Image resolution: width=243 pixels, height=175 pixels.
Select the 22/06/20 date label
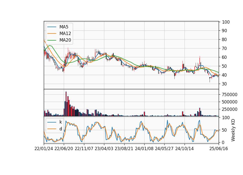[64, 149]
